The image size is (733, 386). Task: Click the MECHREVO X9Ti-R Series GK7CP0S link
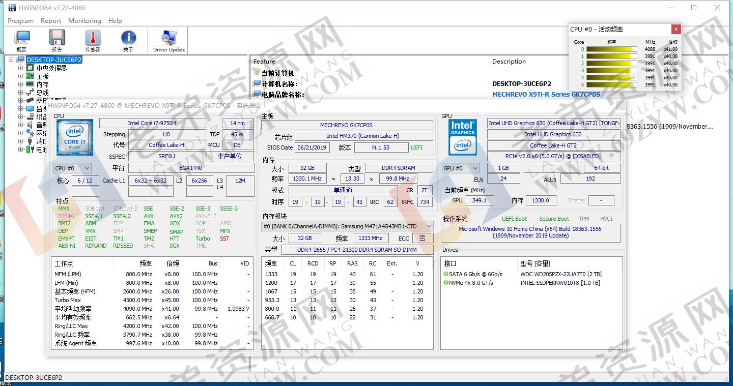546,94
